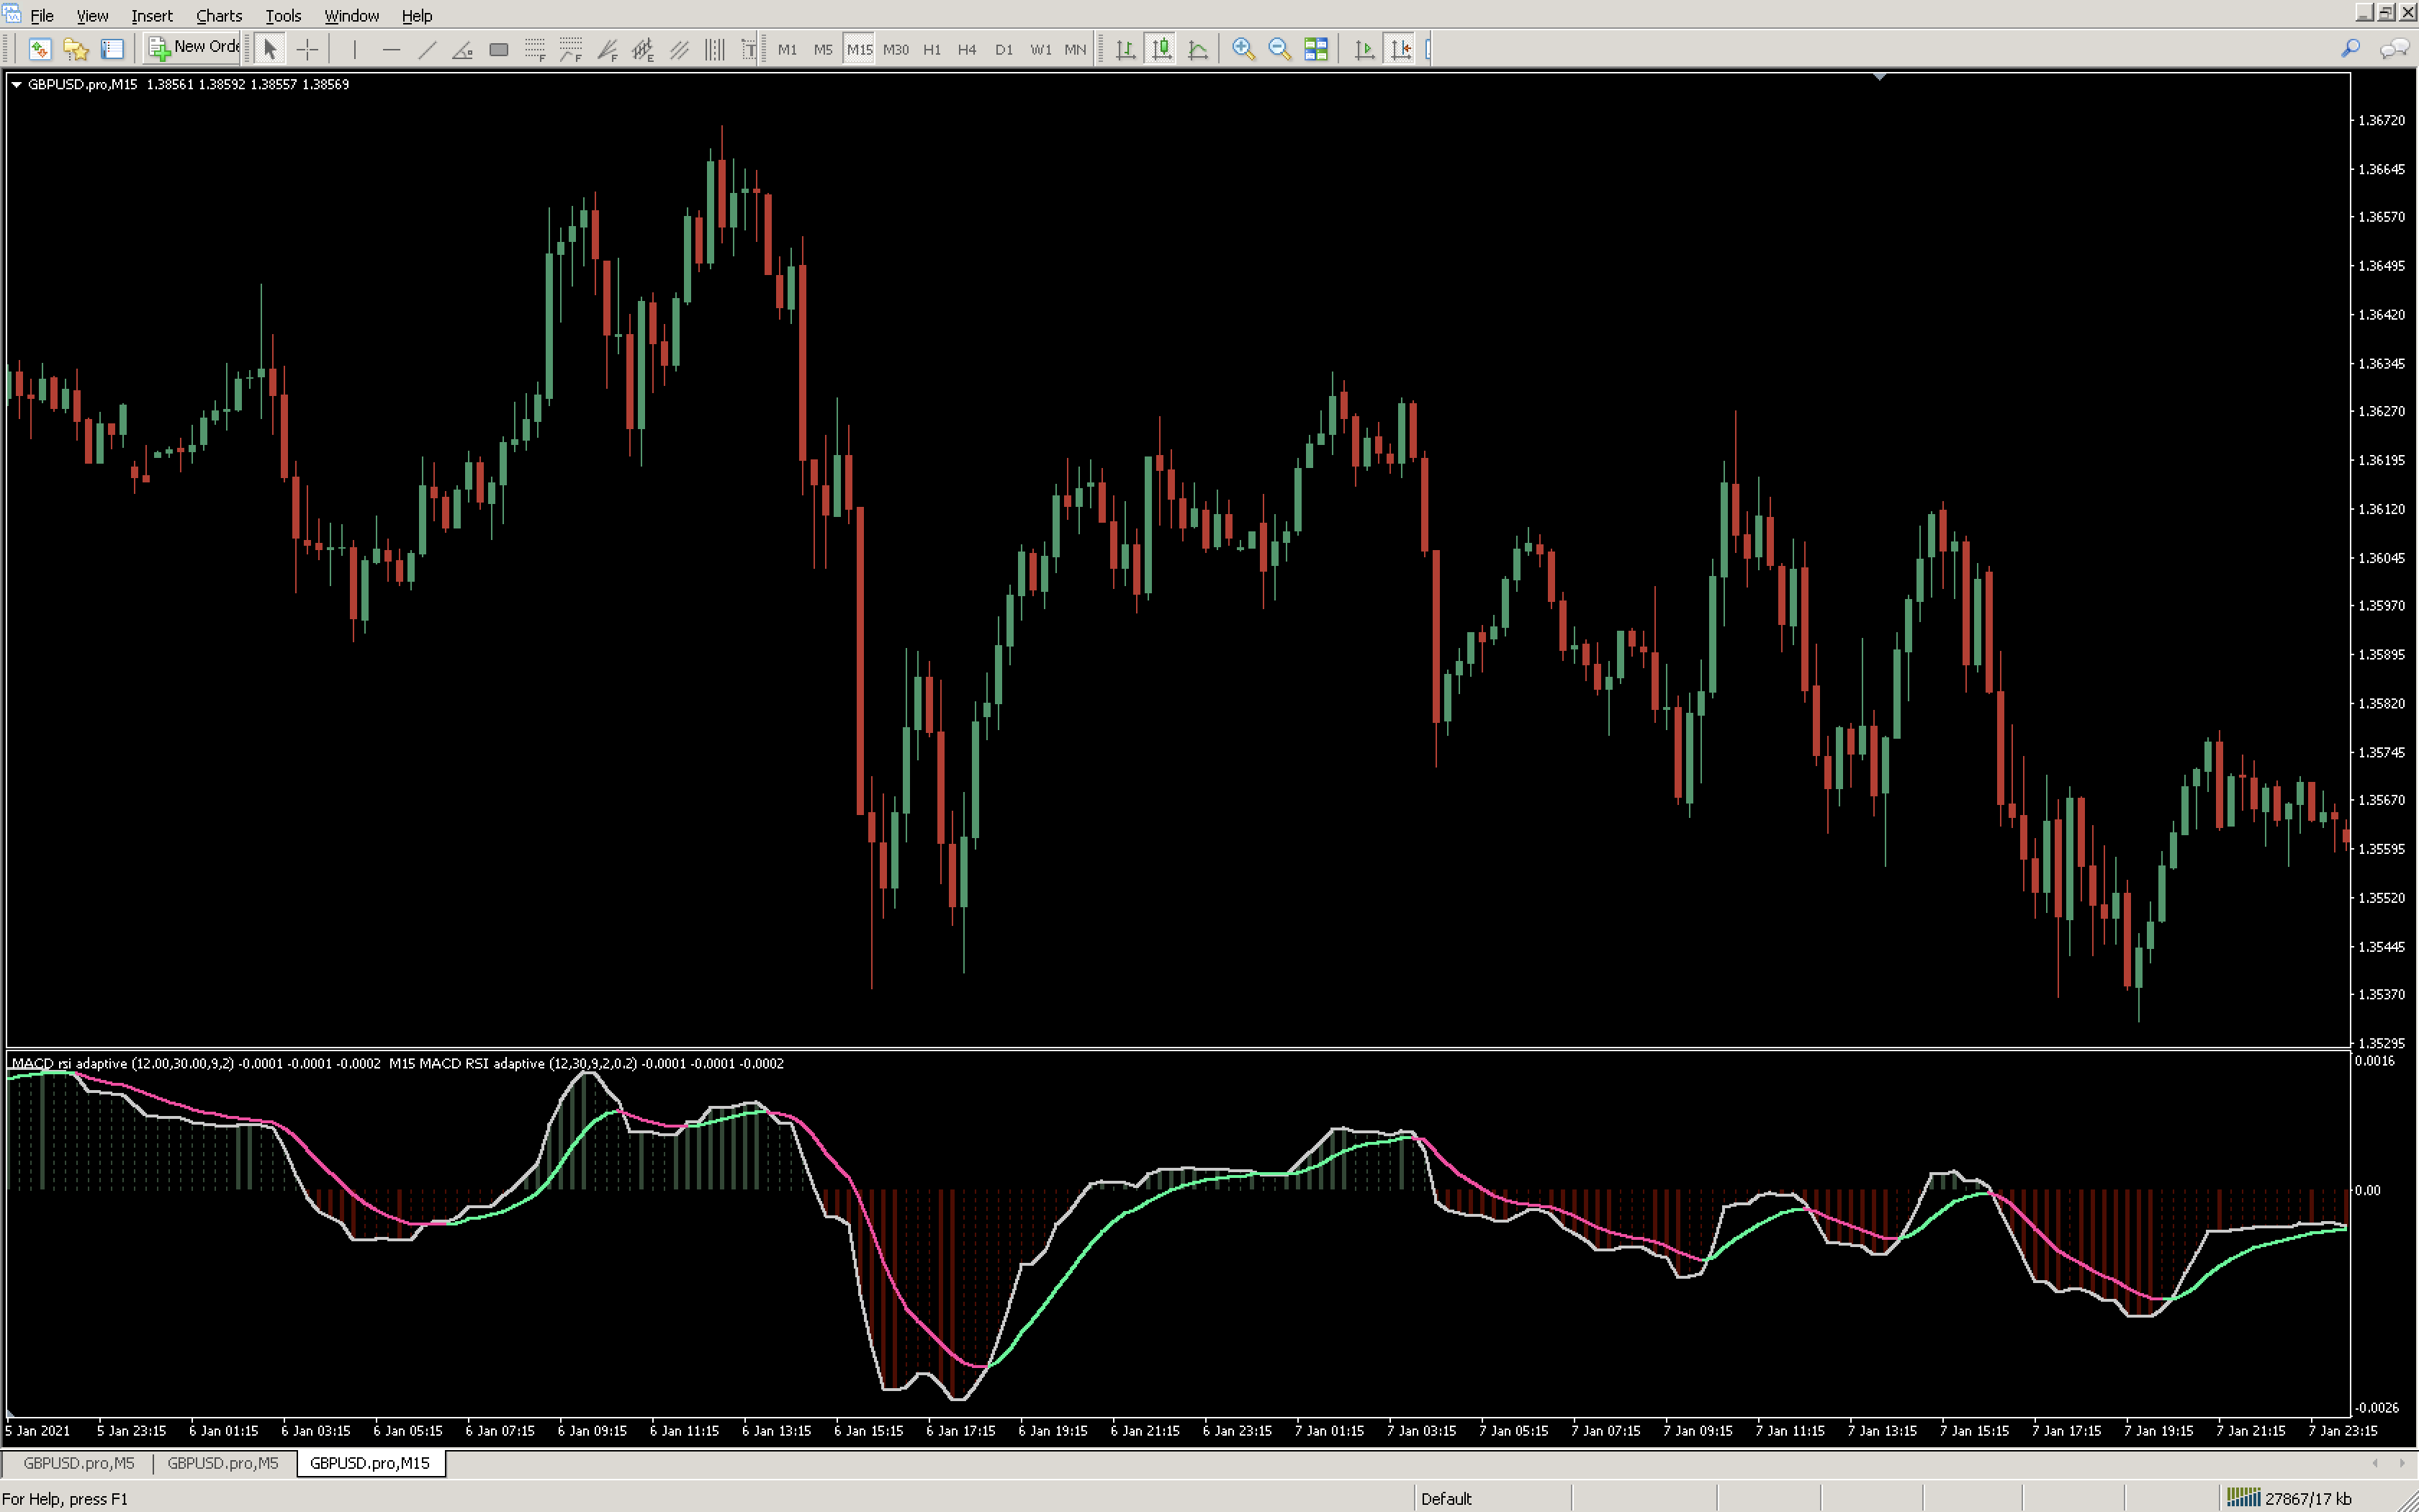This screenshot has height=1512, width=2419.
Task: Open search magnifier icon
Action: [x=2350, y=48]
